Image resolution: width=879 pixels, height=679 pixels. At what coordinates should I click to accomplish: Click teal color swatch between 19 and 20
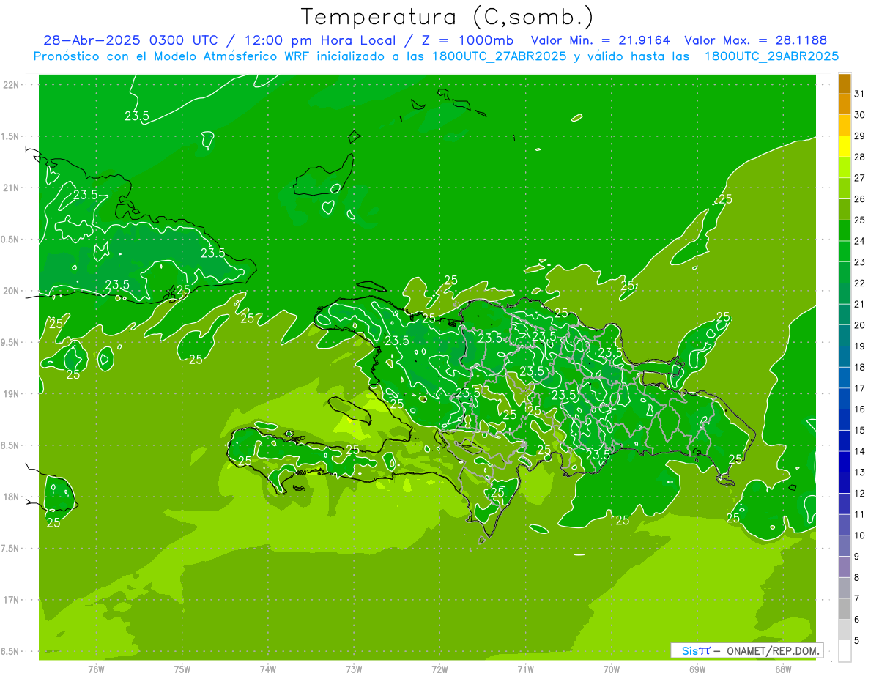point(845,335)
